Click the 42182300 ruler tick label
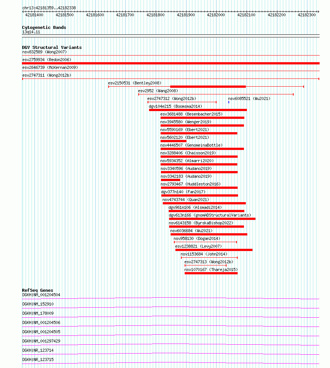The height and width of the screenshot is (368, 330). [x=307, y=15]
